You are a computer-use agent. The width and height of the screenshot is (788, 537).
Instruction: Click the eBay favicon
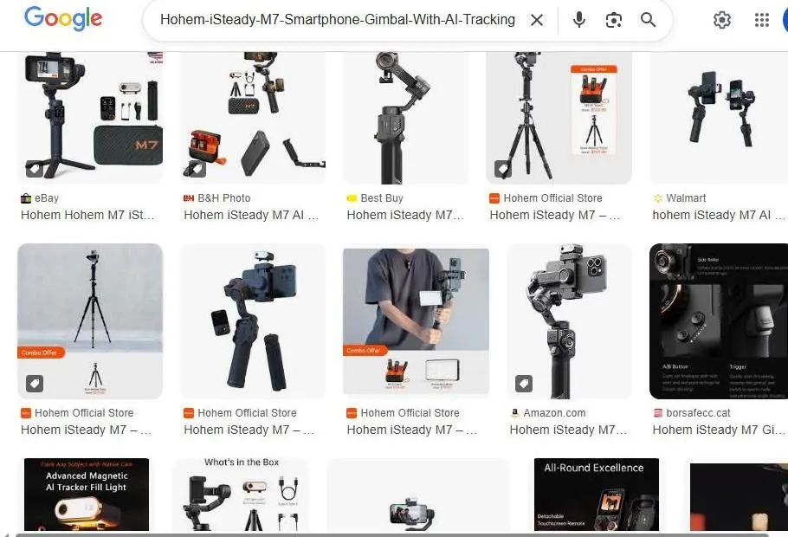click(26, 198)
